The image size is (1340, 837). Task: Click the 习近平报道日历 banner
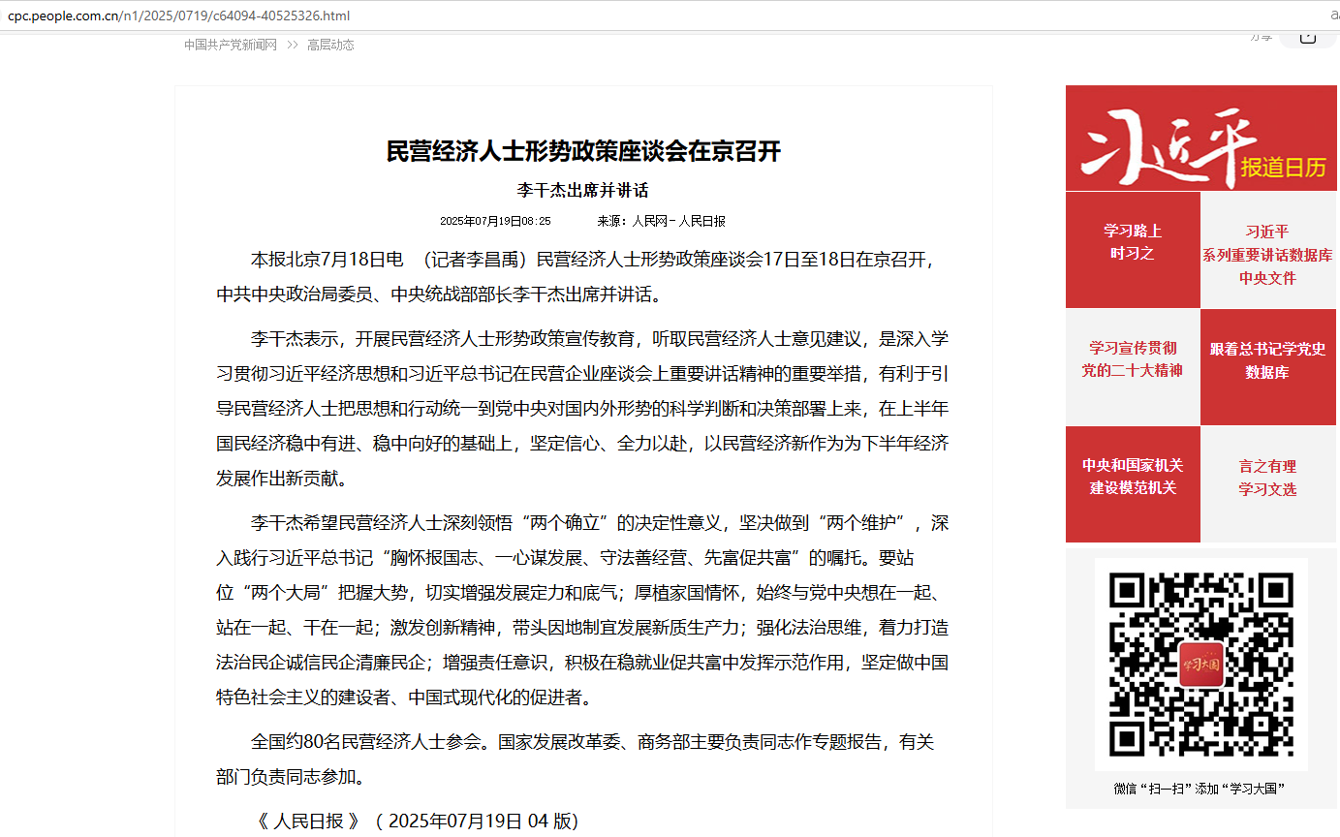1200,139
